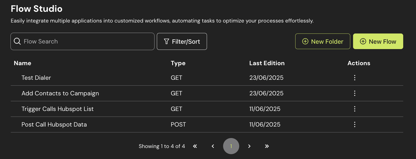
Task: Go to the first page of results
Action: click(195, 146)
